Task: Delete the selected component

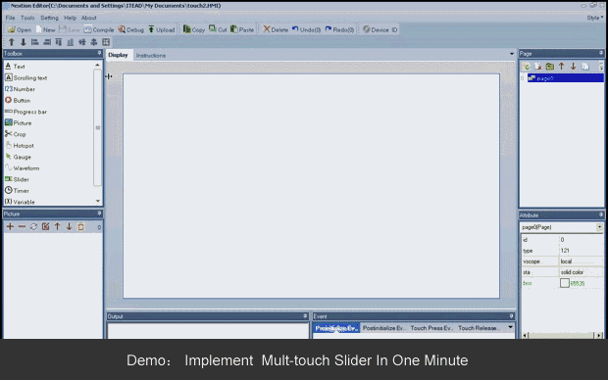Action: tap(276, 29)
